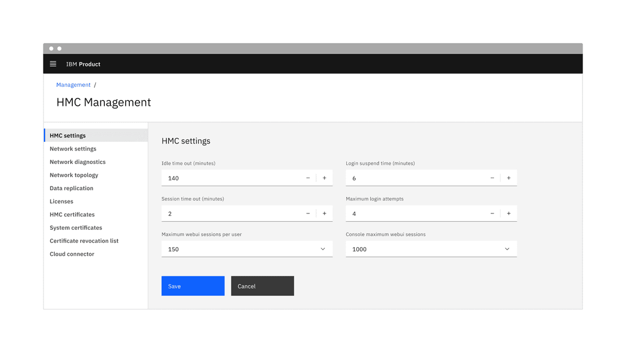Viewport: 626px width, 352px height.
Task: Decrease Login suspend time with minus icon
Action: coord(492,178)
